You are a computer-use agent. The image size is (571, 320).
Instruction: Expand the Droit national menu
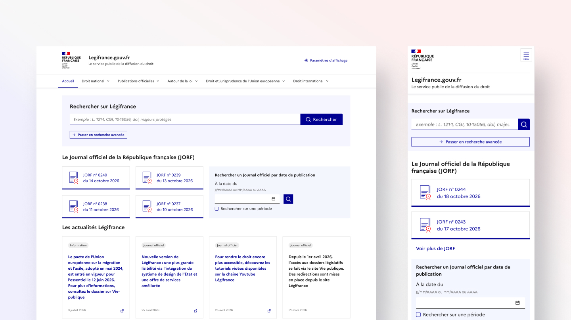click(x=96, y=81)
